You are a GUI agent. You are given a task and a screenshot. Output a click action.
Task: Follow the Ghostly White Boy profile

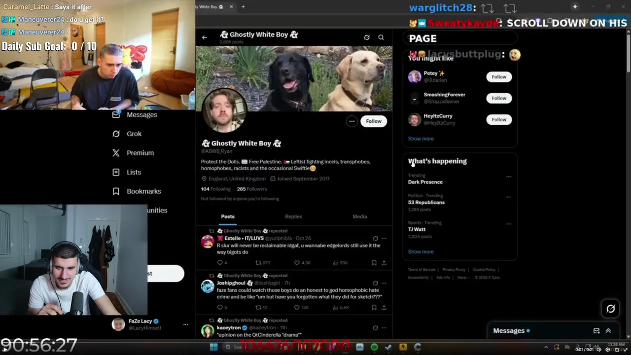click(x=374, y=121)
